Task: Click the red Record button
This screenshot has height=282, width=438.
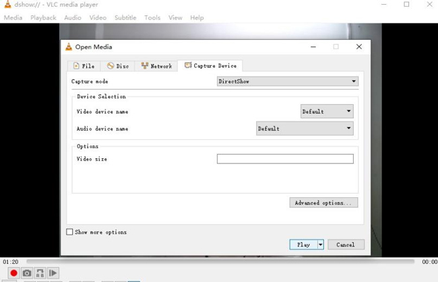Action: pos(13,273)
